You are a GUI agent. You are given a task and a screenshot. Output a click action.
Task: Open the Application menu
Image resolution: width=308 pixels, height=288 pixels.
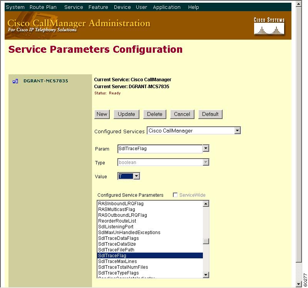click(167, 7)
